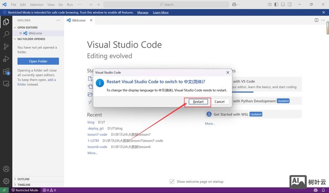
Task: Open the Manage gear icon
Action: click(6, 181)
